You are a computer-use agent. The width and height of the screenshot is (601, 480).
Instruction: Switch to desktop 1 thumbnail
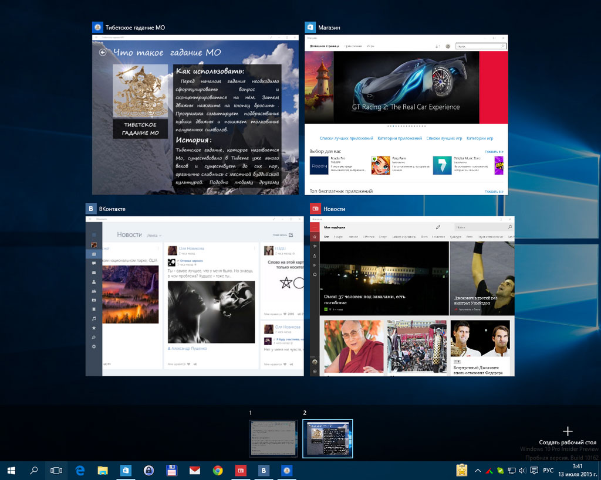pyautogui.click(x=274, y=438)
